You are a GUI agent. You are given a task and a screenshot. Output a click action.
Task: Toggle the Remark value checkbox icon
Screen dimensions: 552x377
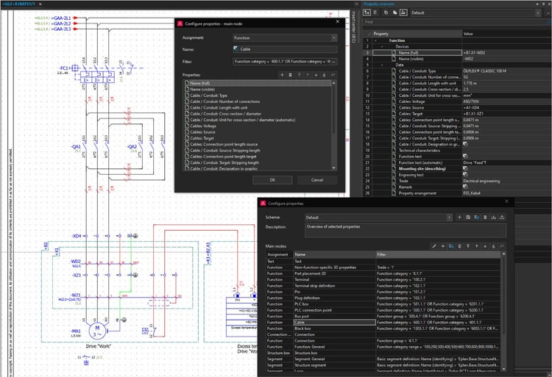coord(466,187)
